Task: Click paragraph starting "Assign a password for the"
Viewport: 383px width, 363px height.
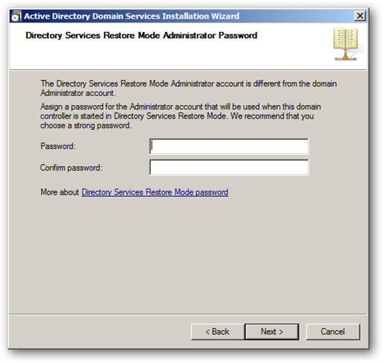Action: 181,116
